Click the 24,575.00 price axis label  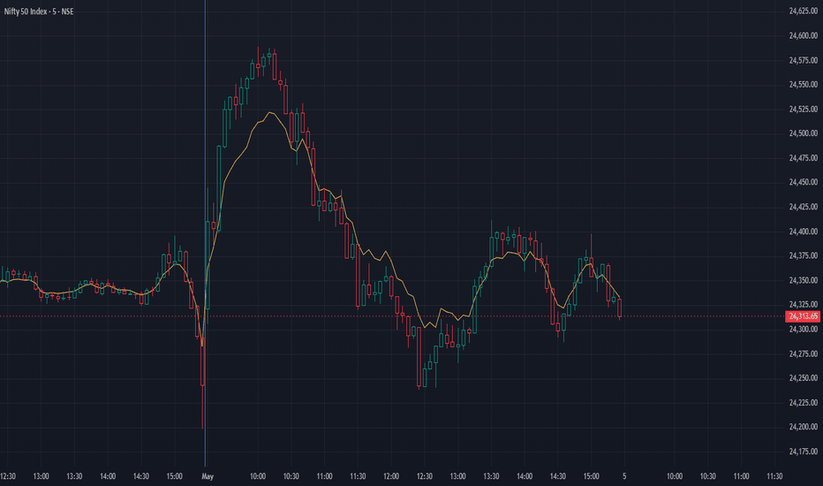(x=803, y=60)
